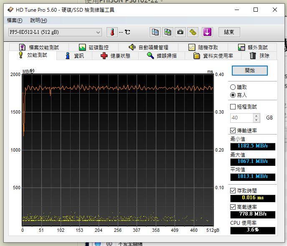
Task: Open the options gear icon
Action: [x=193, y=32]
